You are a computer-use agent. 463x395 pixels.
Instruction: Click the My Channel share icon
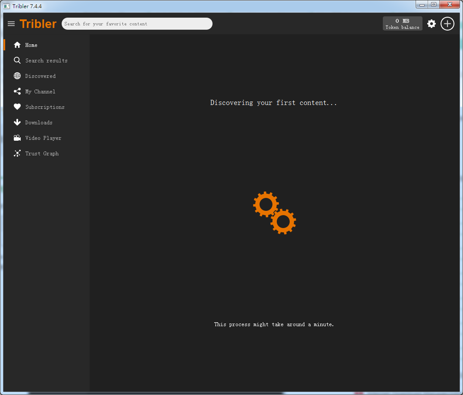pyautogui.click(x=17, y=91)
